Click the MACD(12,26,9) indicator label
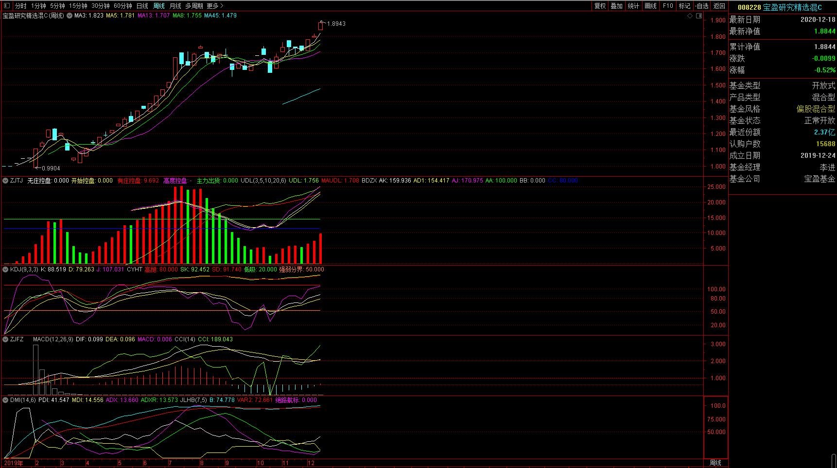 (53, 339)
